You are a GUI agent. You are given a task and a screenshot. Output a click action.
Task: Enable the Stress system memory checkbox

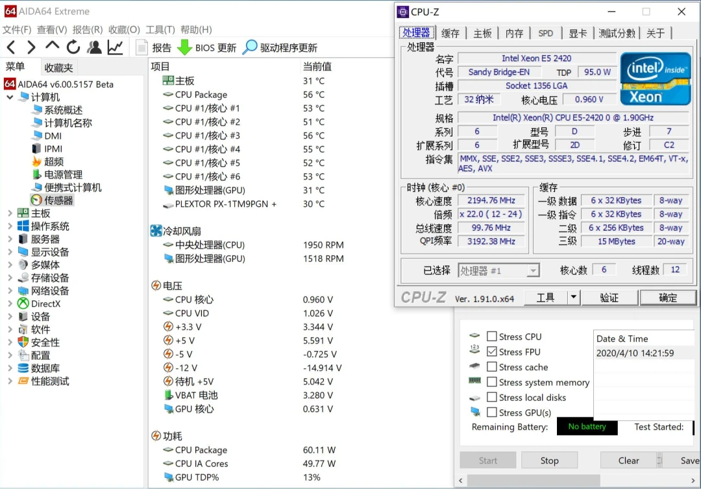492,382
